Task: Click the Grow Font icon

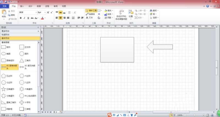Action: tap(48, 12)
